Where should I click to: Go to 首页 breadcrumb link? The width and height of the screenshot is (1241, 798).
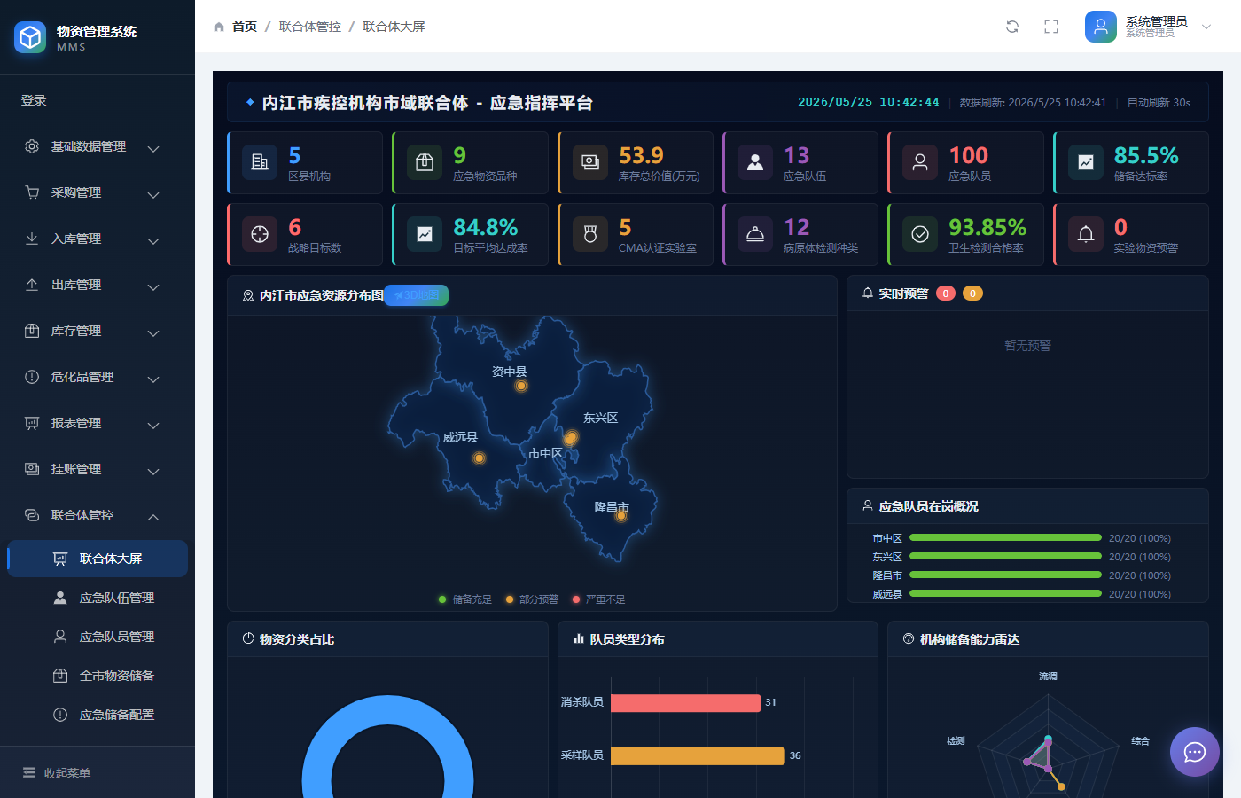tap(245, 27)
